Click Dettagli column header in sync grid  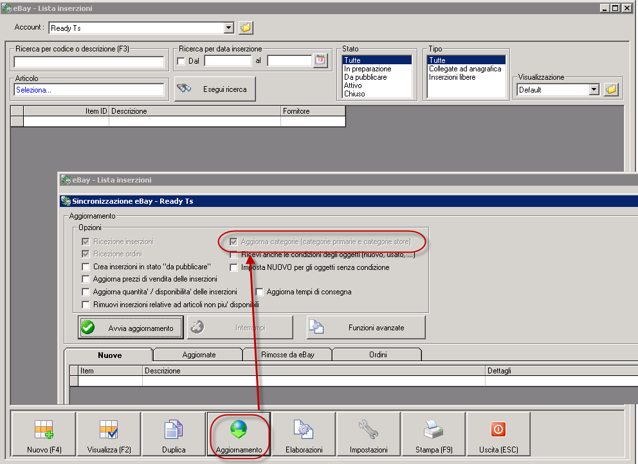pos(561,370)
